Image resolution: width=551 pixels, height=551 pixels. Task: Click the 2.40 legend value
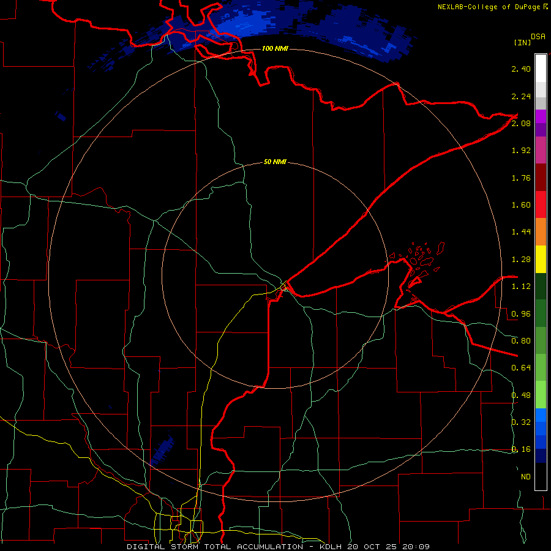[x=521, y=69]
